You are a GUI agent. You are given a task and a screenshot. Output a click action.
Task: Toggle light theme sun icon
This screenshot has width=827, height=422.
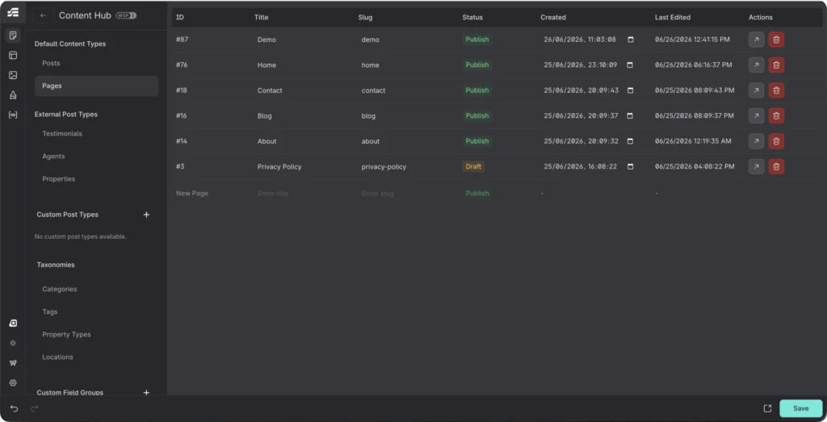[13, 343]
